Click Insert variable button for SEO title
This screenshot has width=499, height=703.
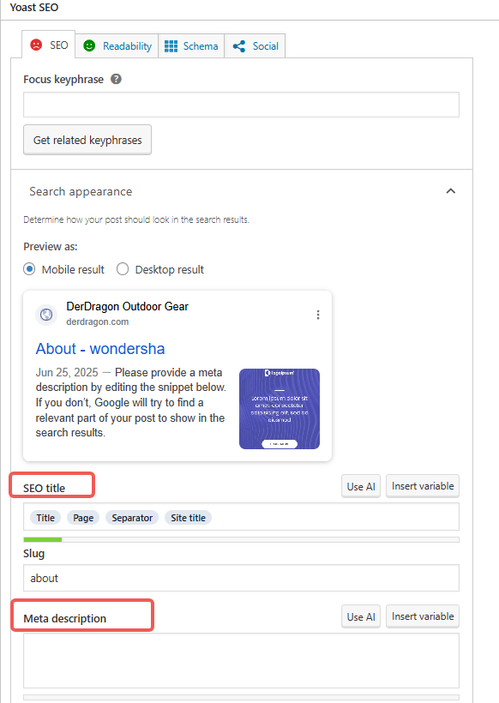click(423, 486)
